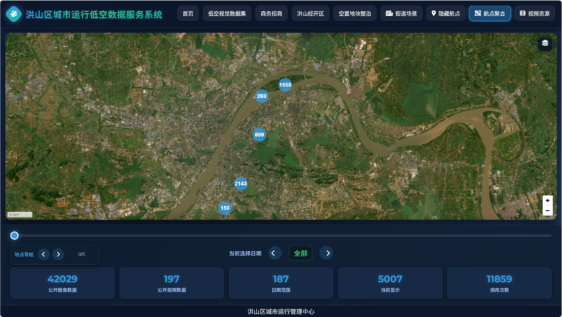Image resolution: width=562 pixels, height=317 pixels.
Task: Click the 2143 cluster marker
Action: pyautogui.click(x=241, y=184)
